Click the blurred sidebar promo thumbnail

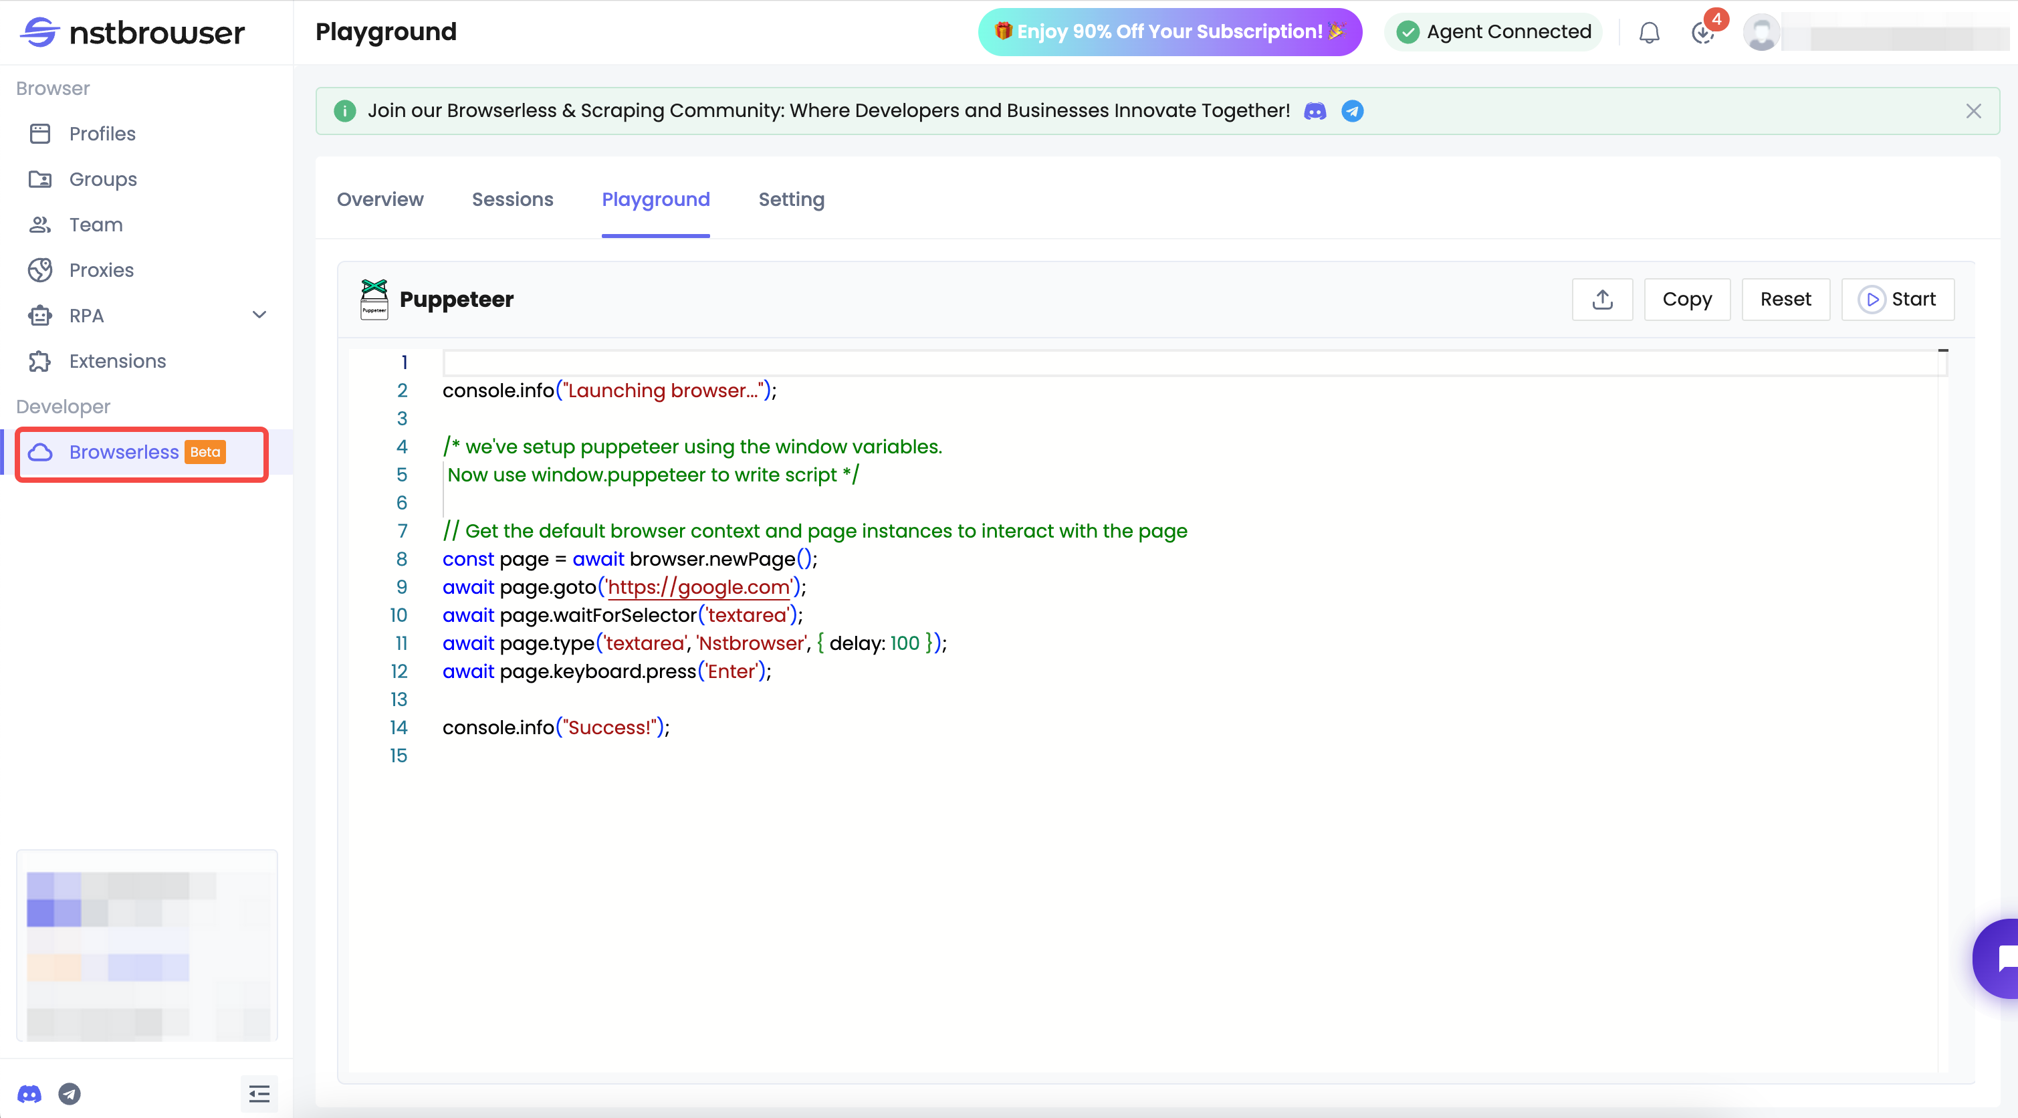coord(146,945)
